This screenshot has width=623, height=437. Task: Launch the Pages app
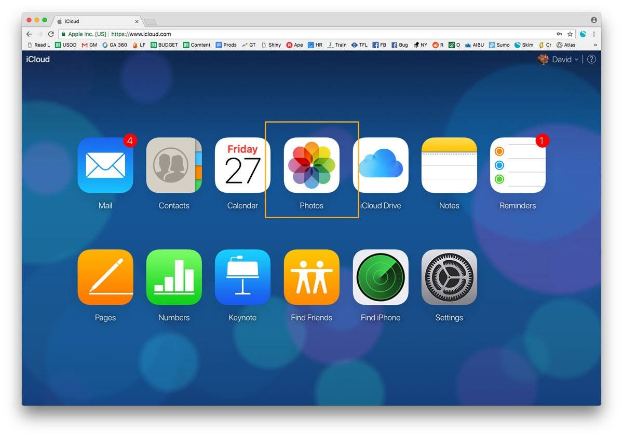pyautogui.click(x=105, y=277)
